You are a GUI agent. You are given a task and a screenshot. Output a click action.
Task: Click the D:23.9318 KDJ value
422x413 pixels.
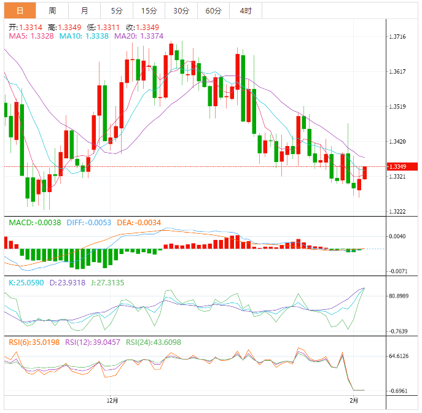tap(68, 282)
